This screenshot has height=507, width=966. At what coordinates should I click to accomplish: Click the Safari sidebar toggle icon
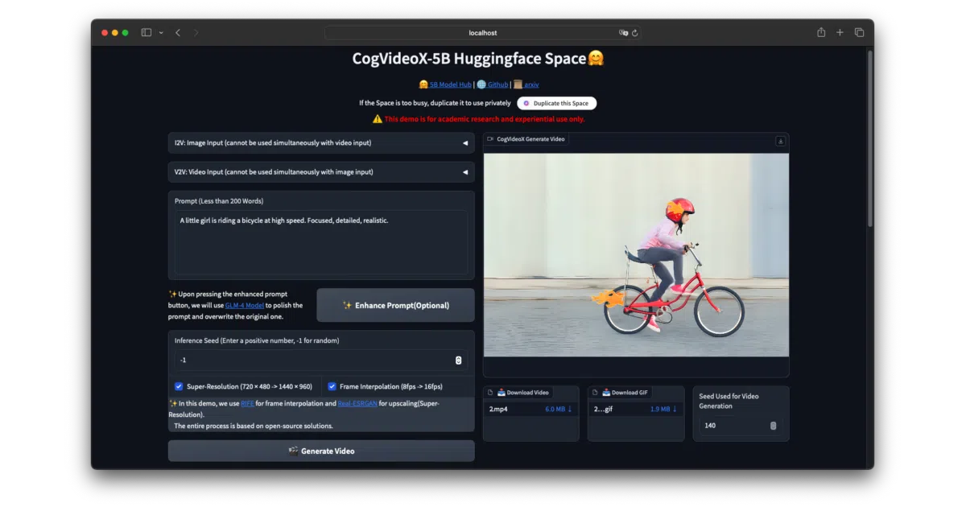[x=147, y=32]
